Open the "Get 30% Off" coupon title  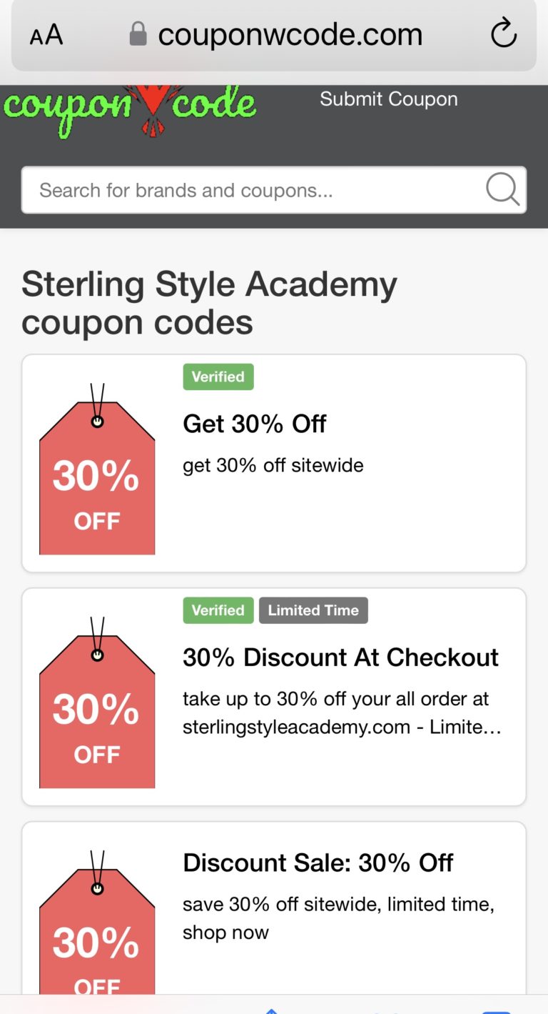pos(255,424)
